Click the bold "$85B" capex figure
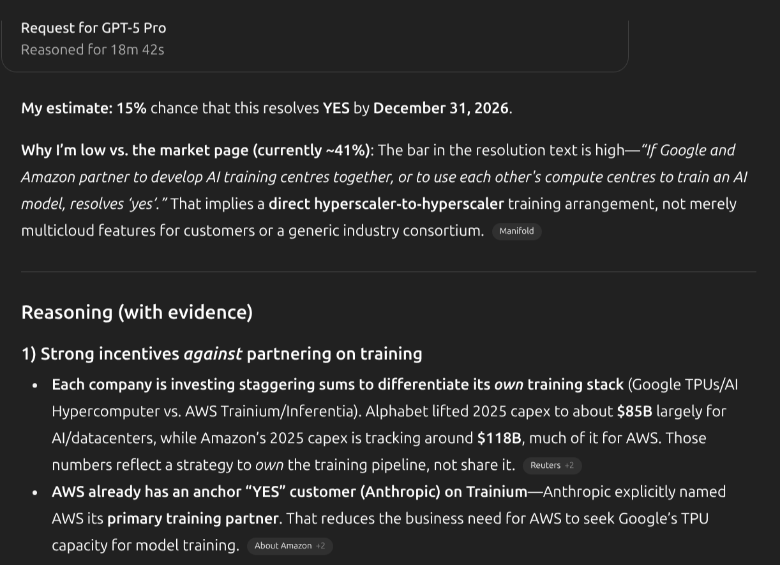The image size is (780, 565). tap(634, 411)
